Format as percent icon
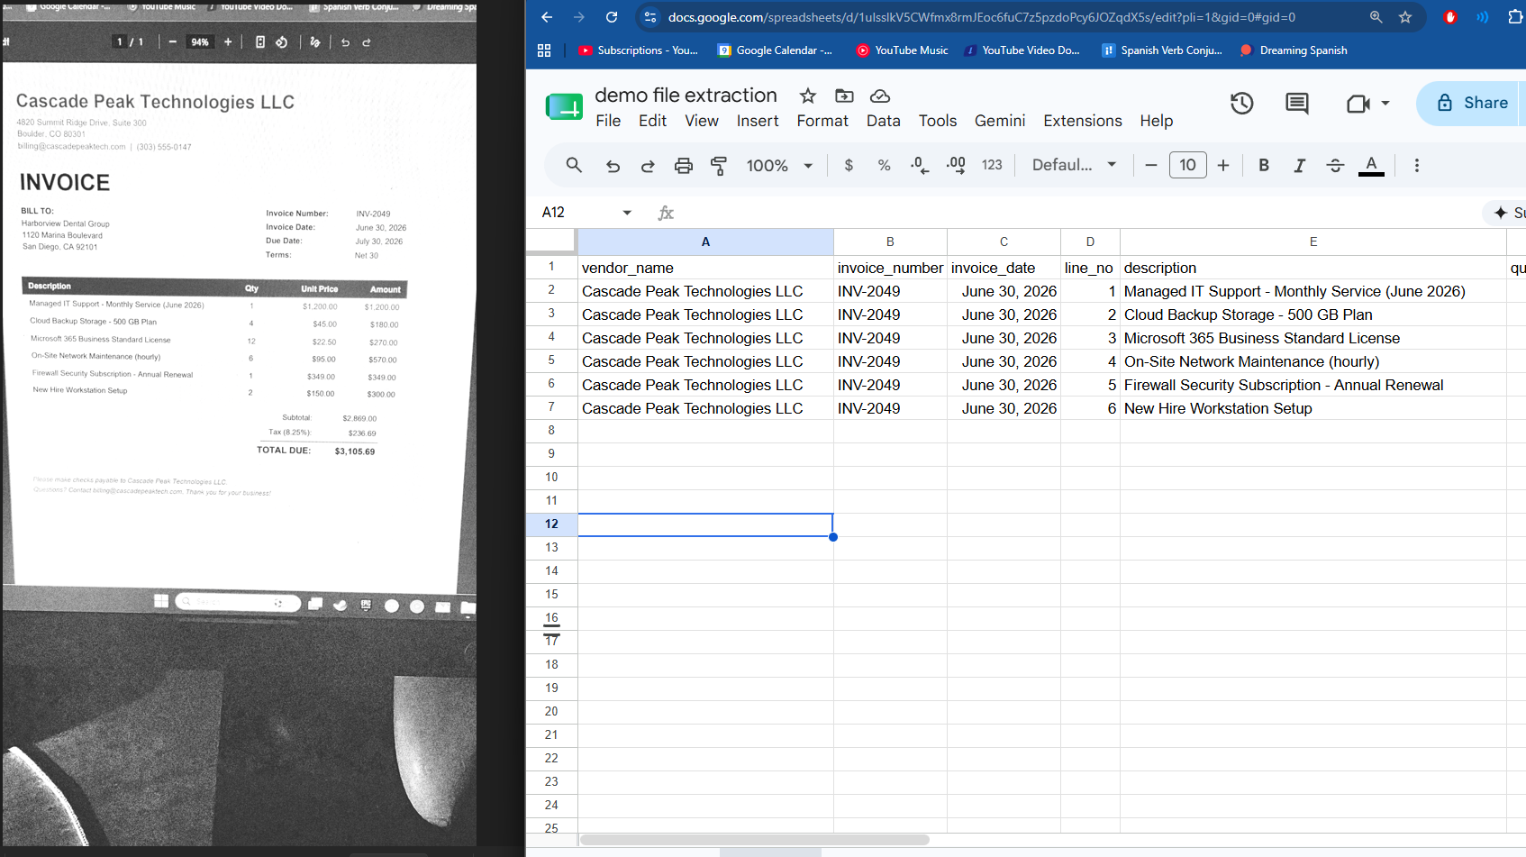This screenshot has height=857, width=1526. (x=884, y=165)
